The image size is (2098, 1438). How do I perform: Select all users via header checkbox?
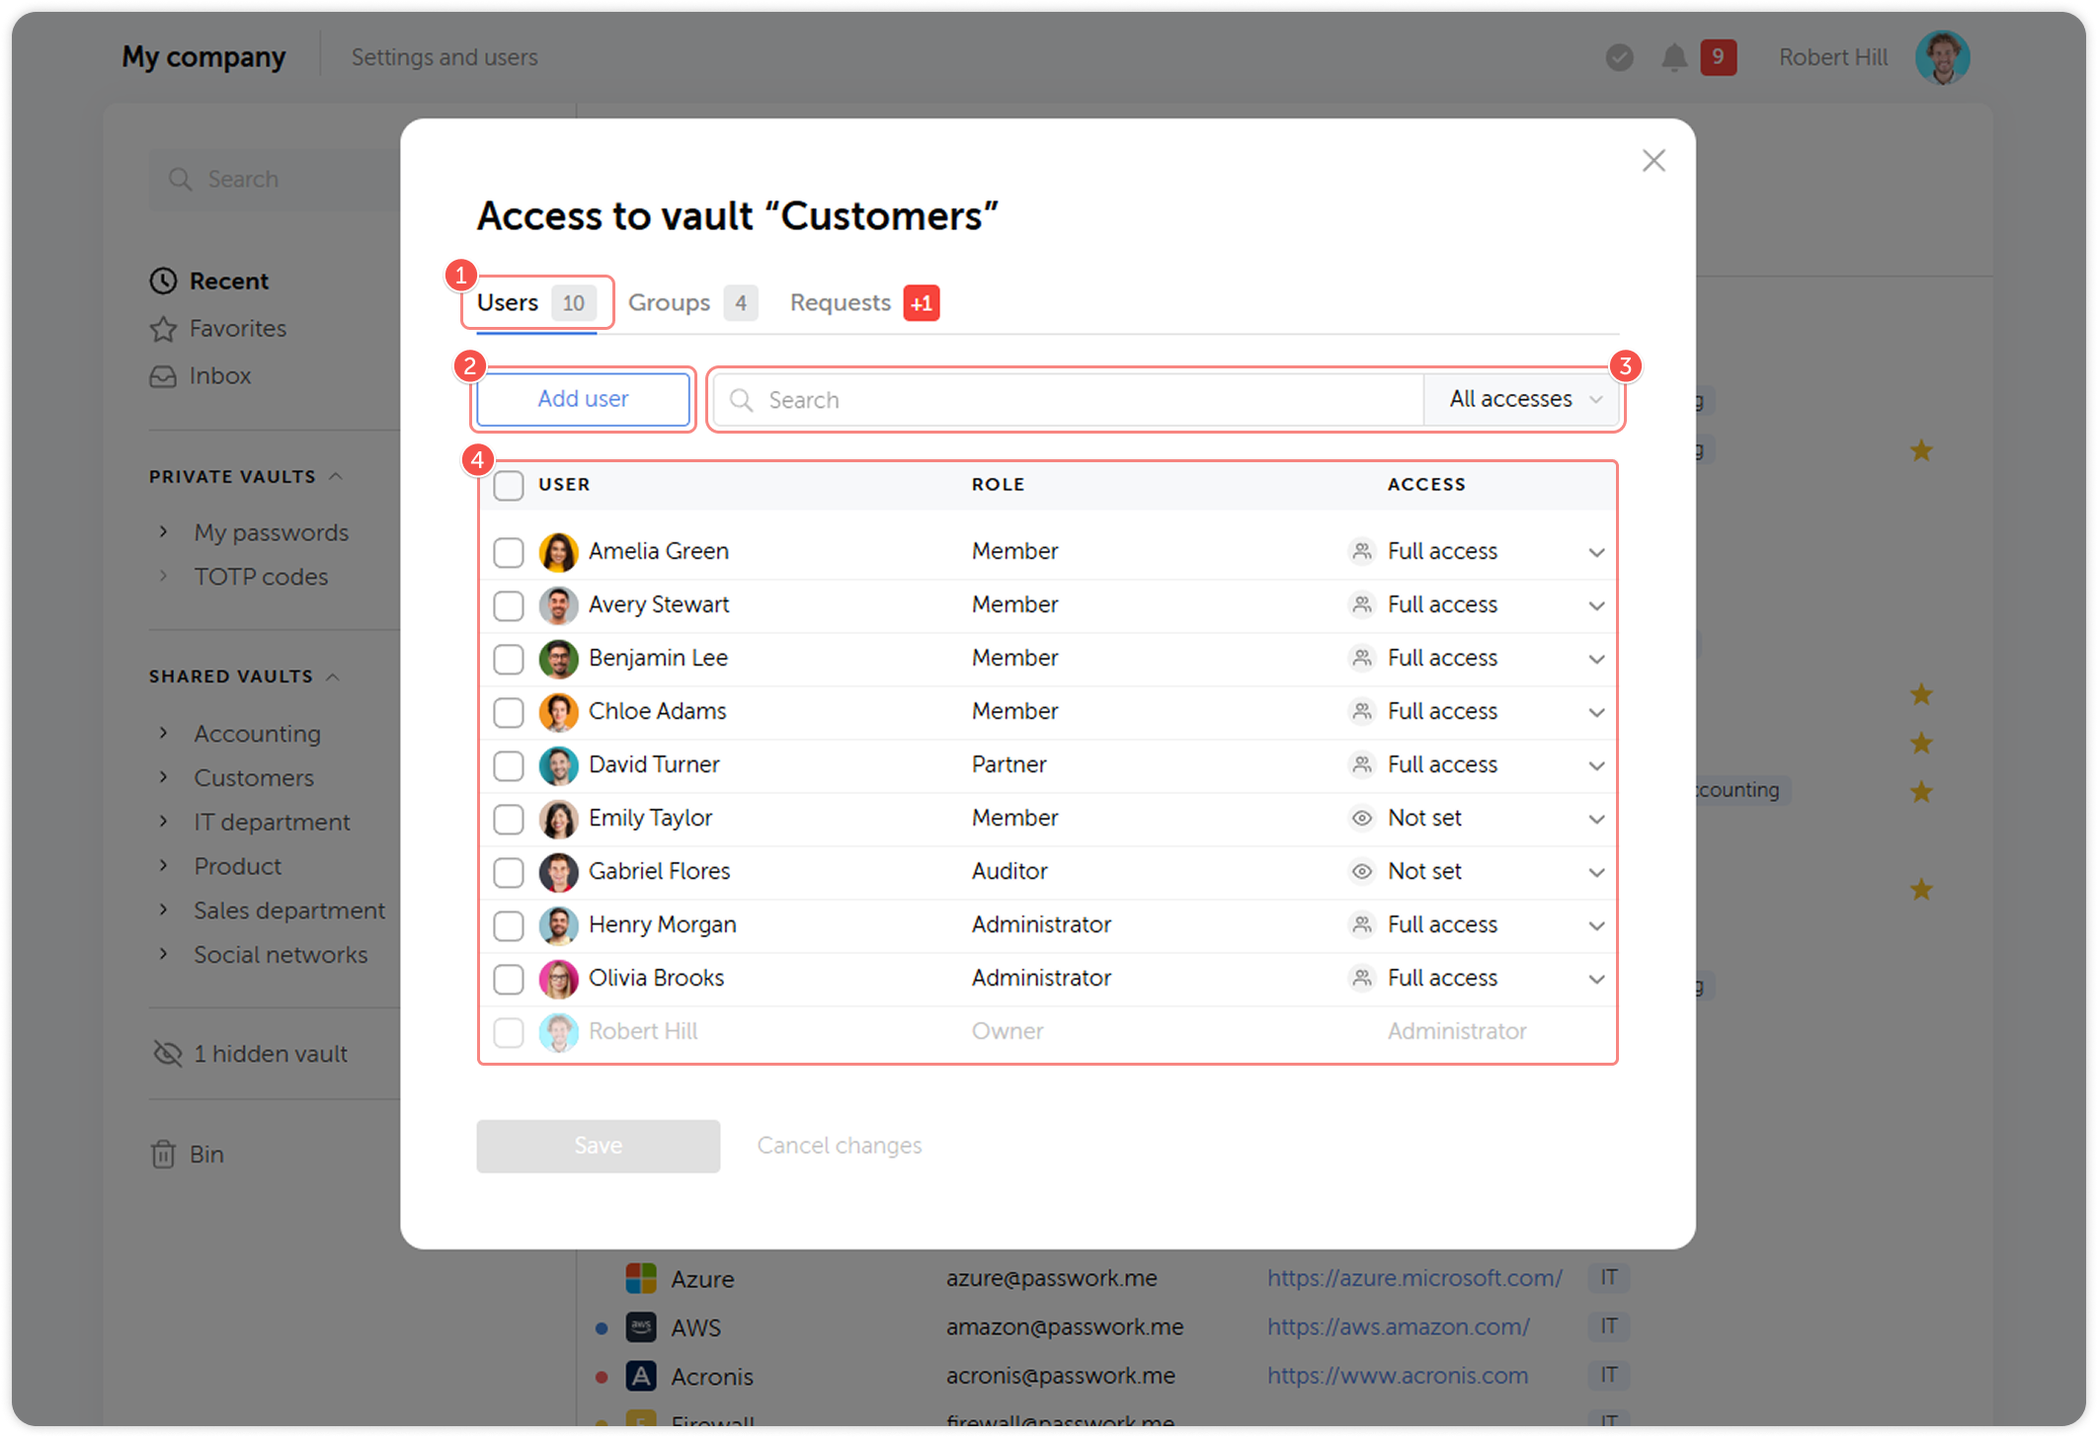pos(509,485)
